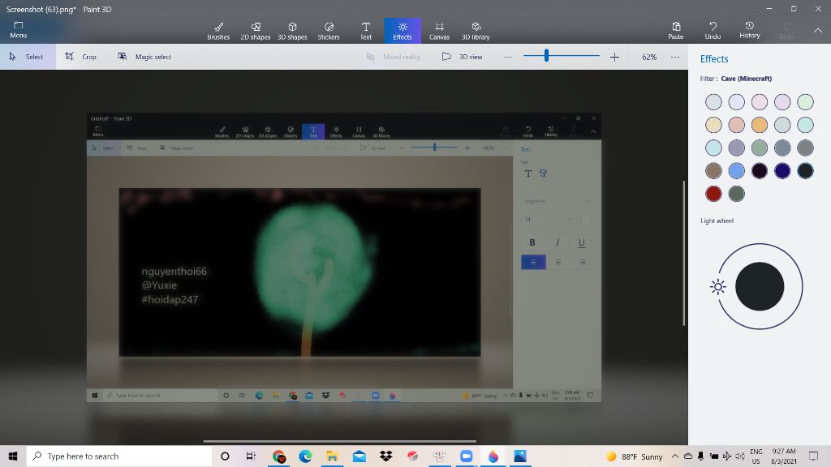Open the three-dot more options menu
This screenshot has height=467, width=831.
click(674, 57)
